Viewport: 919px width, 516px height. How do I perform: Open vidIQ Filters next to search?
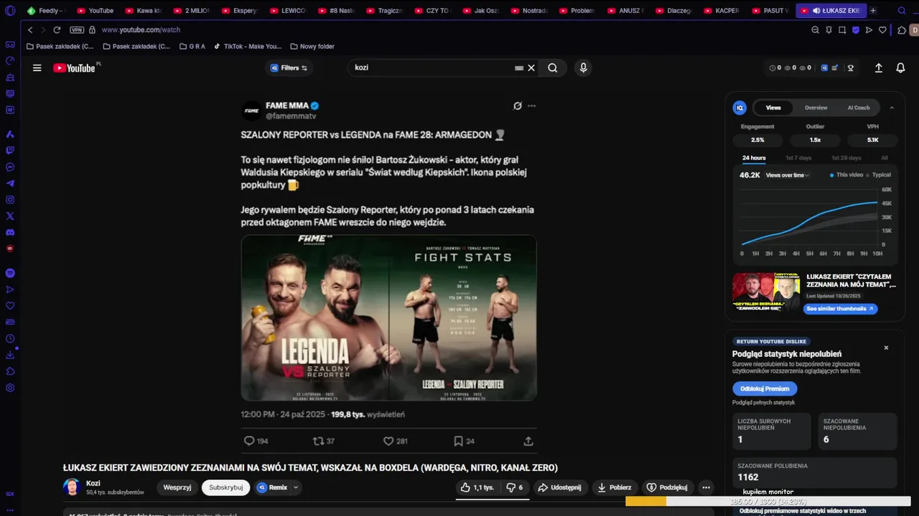tap(289, 68)
